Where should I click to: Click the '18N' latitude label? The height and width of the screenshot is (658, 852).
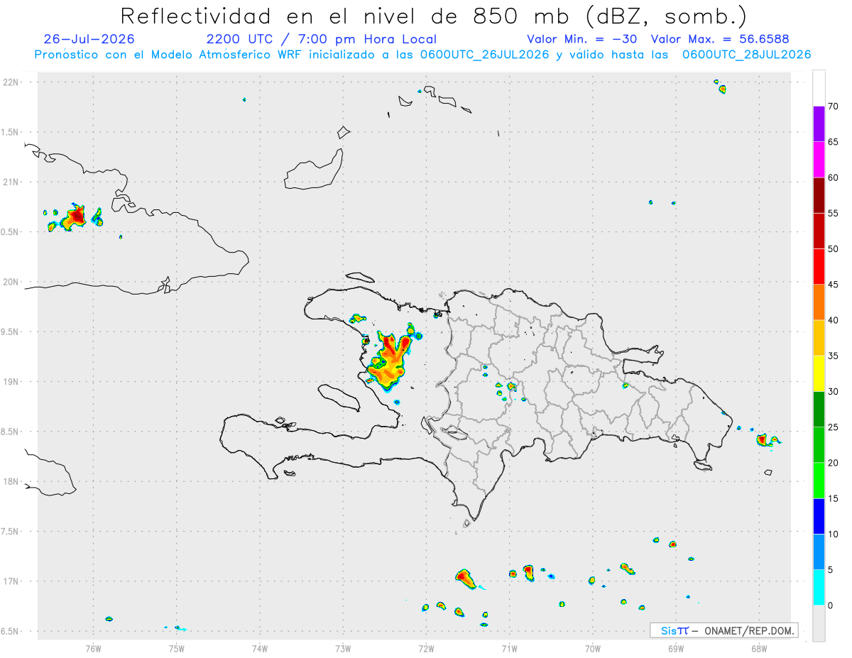11,481
